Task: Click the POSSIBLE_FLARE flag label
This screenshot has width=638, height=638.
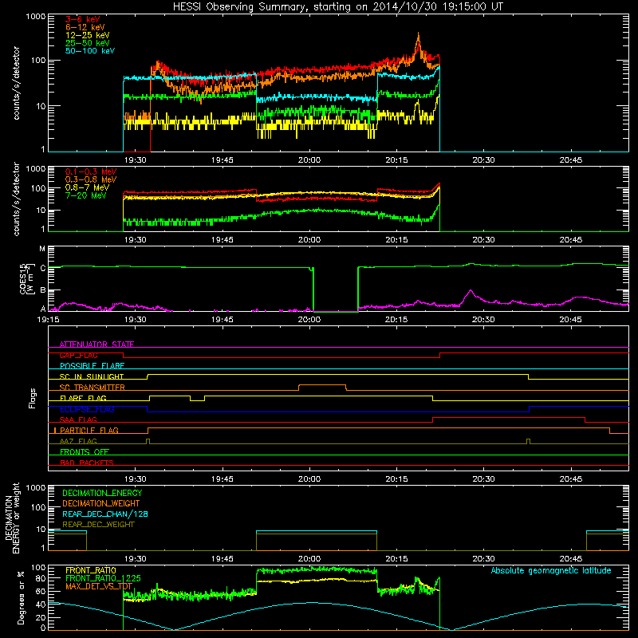Action: [92, 366]
